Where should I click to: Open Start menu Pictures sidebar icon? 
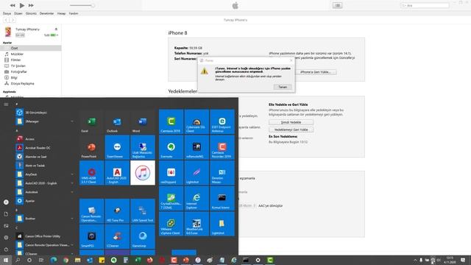[6, 226]
